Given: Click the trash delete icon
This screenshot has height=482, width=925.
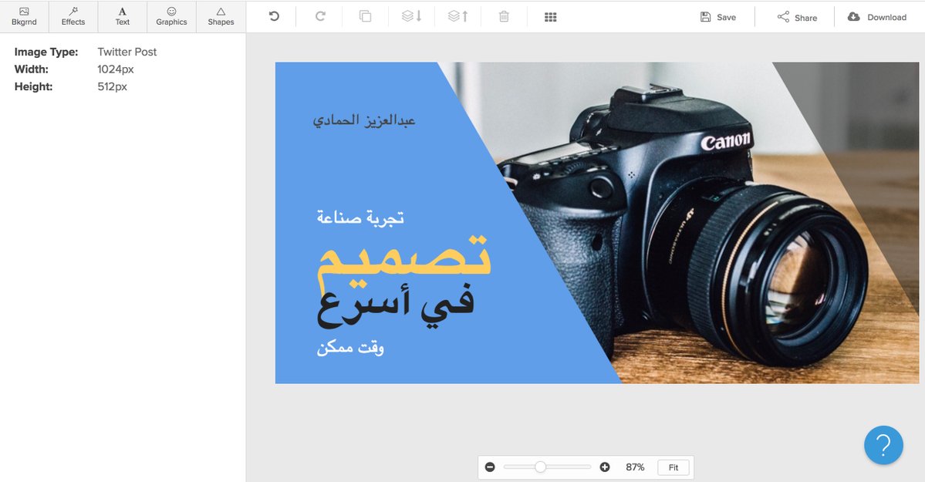Looking at the screenshot, I should coord(504,17).
